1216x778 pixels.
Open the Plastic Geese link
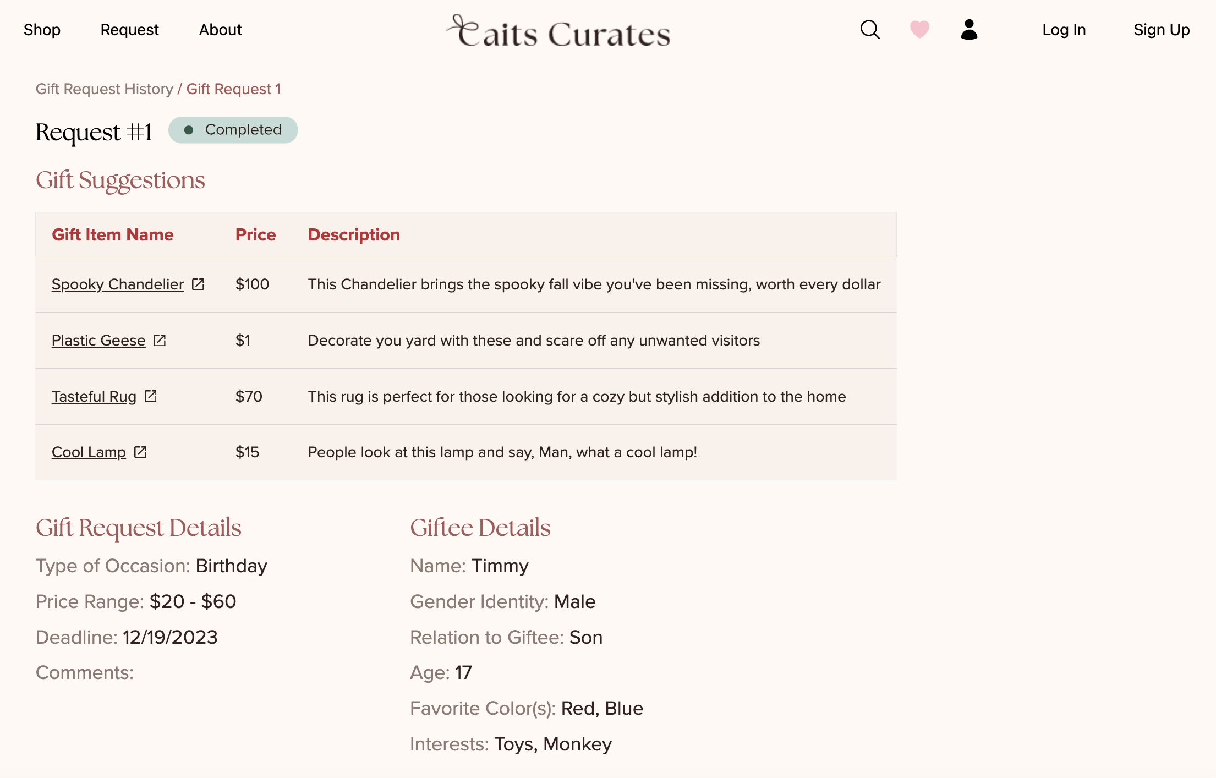click(98, 340)
